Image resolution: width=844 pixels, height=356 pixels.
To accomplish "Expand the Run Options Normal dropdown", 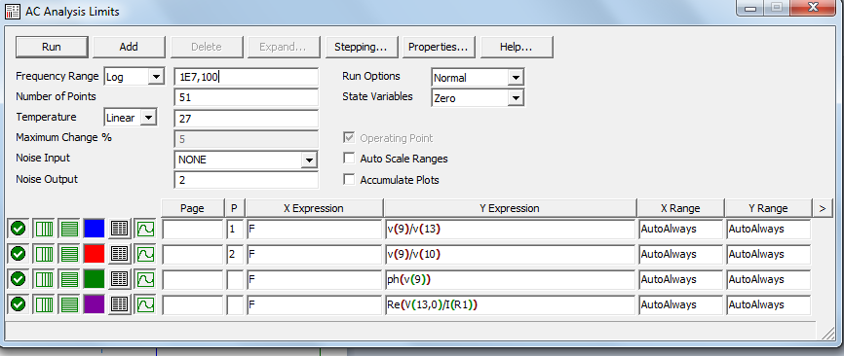I will point(478,77).
